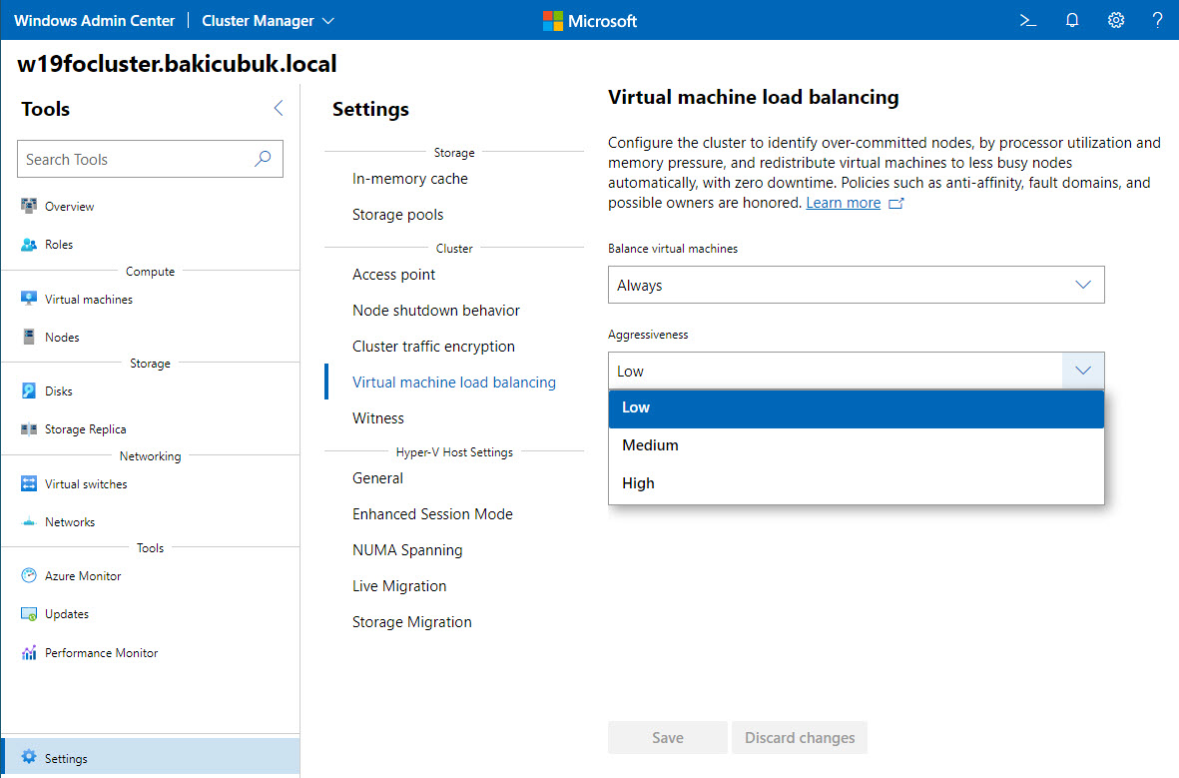Click Windows Admin Center title link
The image size is (1179, 778).
(x=95, y=20)
